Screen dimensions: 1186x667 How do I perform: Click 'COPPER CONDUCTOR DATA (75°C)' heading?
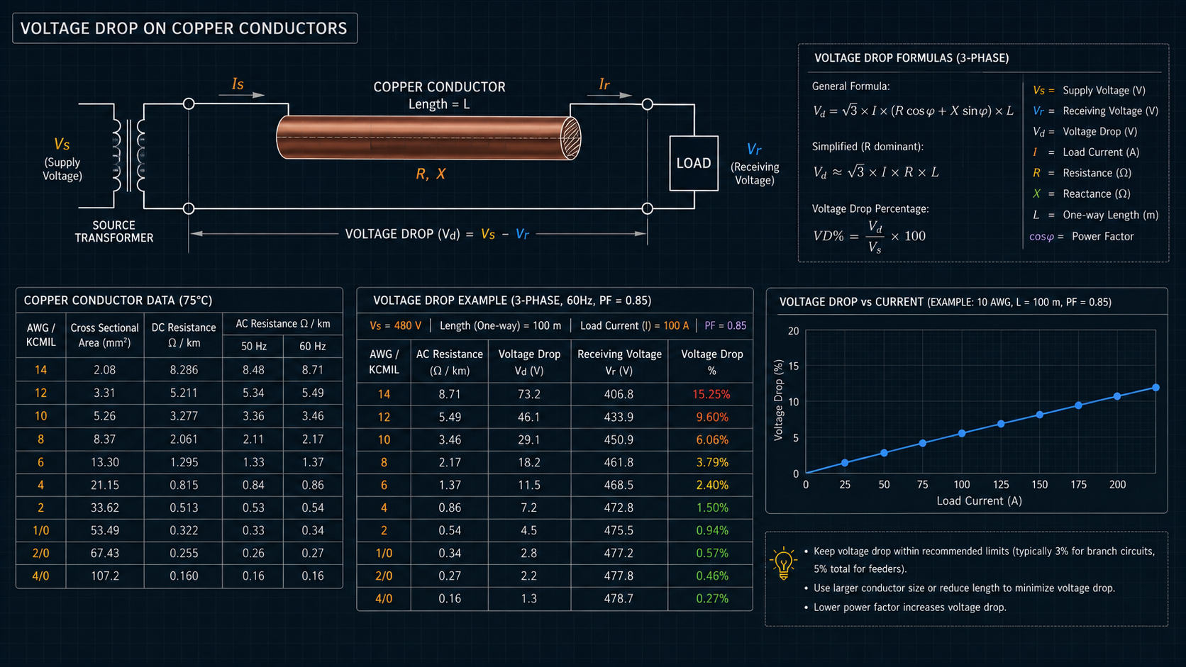click(x=118, y=301)
